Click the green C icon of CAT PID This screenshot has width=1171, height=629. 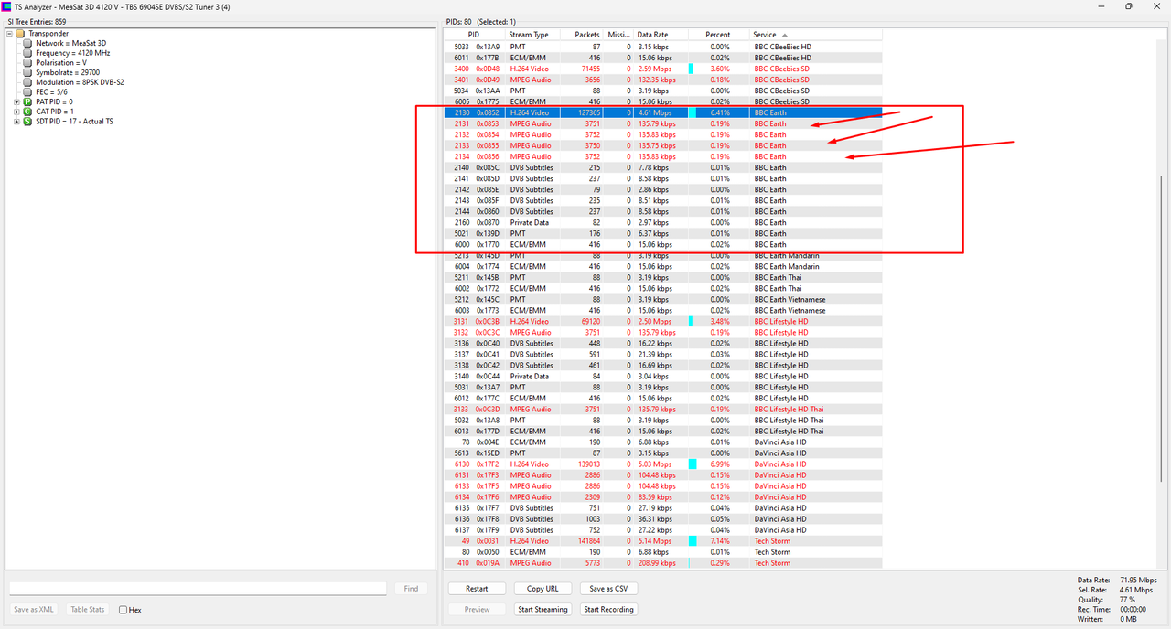pos(27,112)
